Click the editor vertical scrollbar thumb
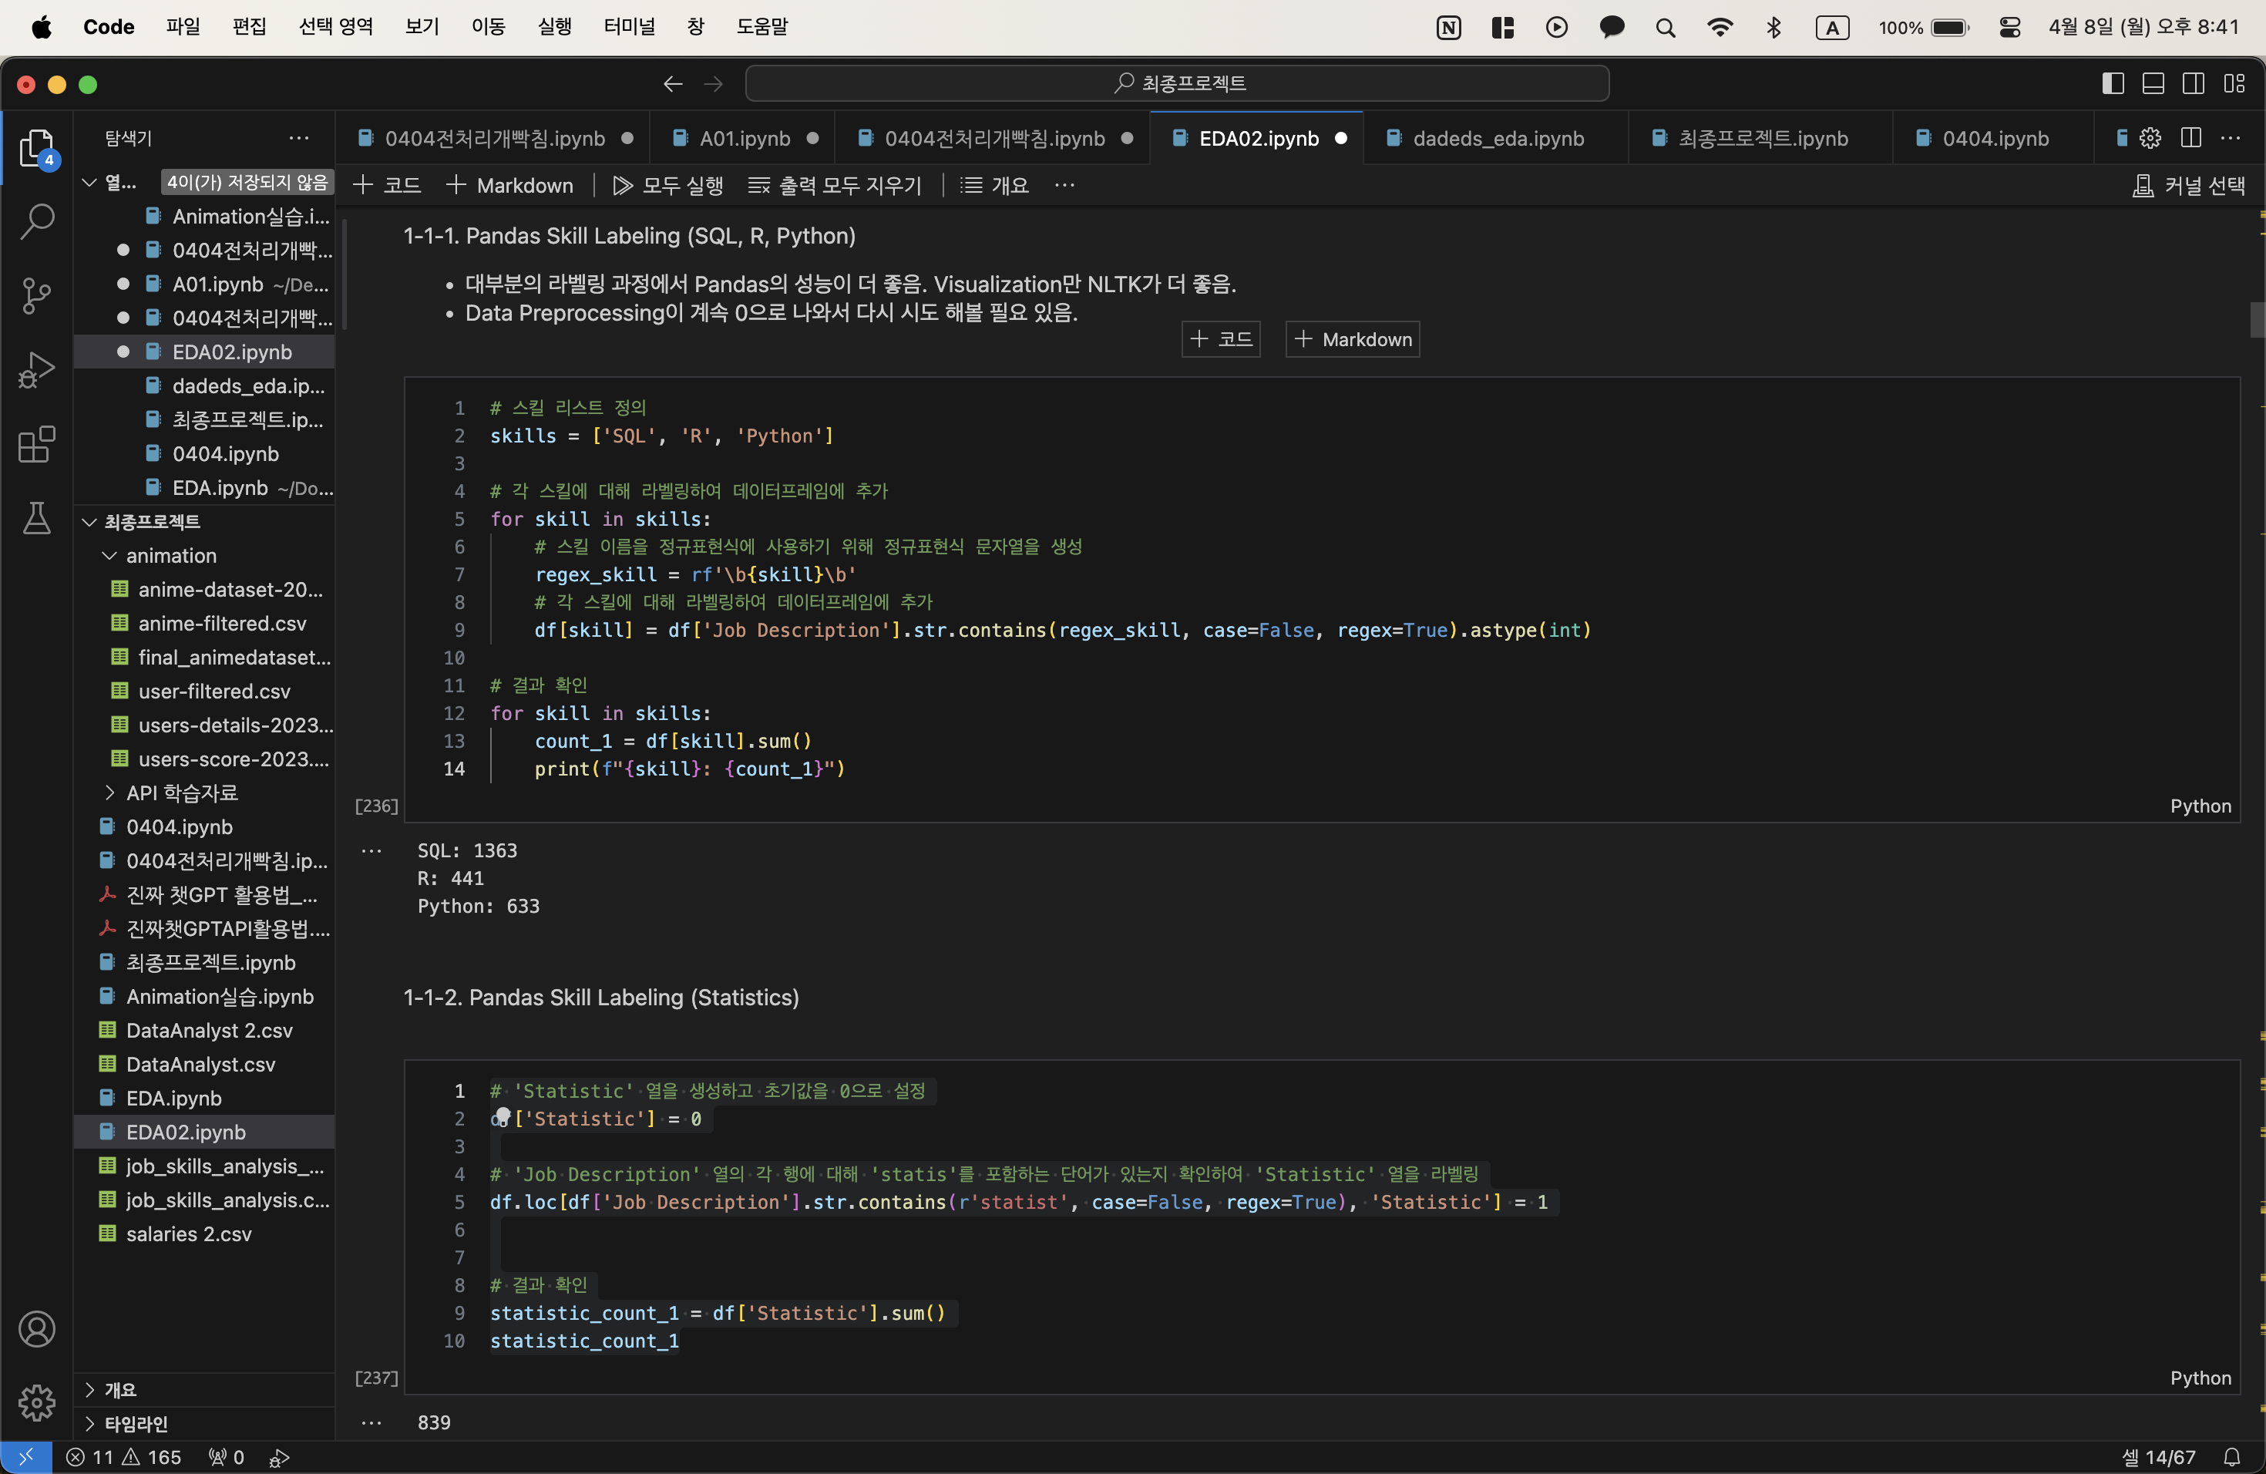 (2257, 319)
